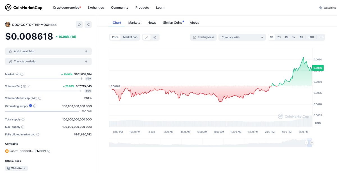This screenshot has height=173, width=337.
Task: Open the Products menu
Action: pyautogui.click(x=142, y=8)
